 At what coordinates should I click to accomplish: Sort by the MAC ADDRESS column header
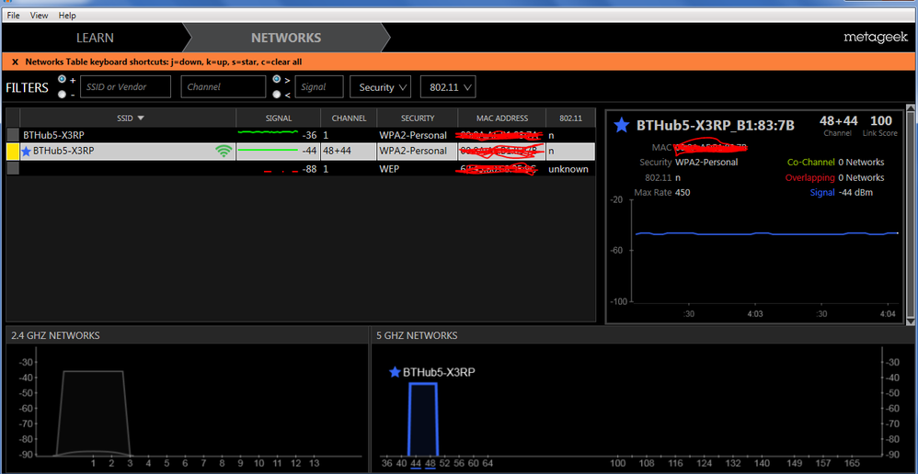click(x=502, y=118)
